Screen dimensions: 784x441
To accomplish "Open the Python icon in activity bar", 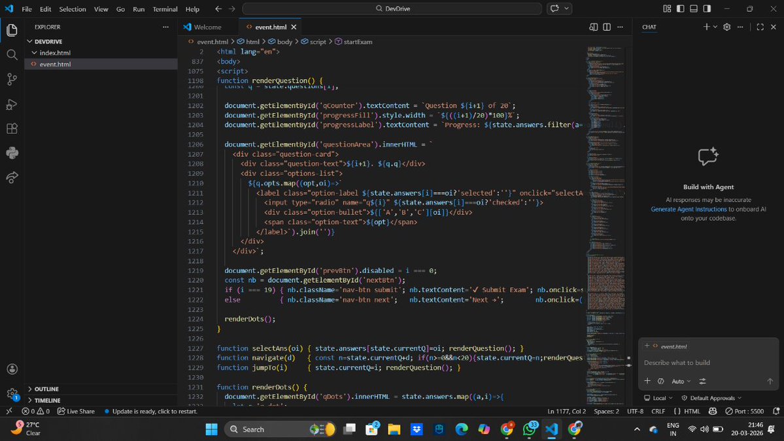I will pos(12,153).
